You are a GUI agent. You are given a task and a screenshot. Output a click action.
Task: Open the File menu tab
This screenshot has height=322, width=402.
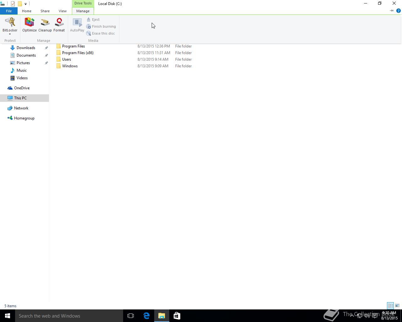pyautogui.click(x=9, y=11)
